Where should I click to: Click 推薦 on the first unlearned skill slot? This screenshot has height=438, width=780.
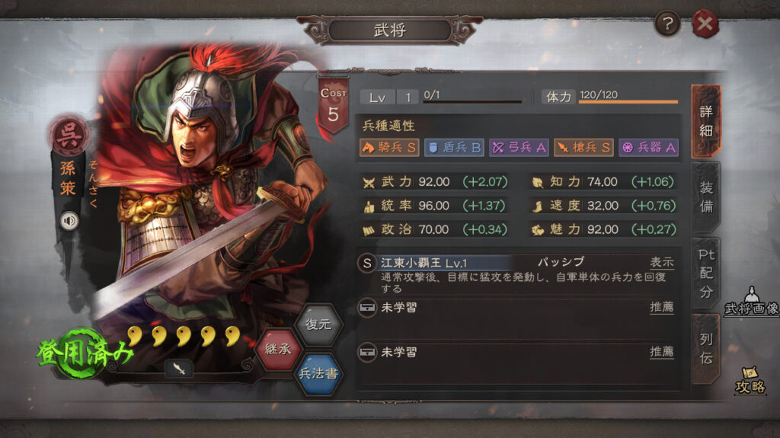click(x=662, y=307)
